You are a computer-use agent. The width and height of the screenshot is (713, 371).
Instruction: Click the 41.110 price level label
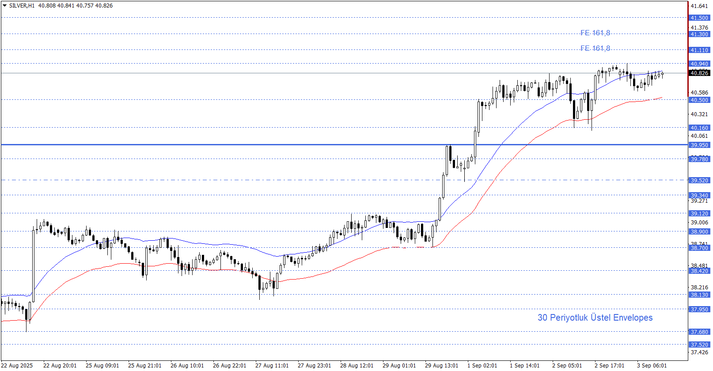click(x=699, y=50)
